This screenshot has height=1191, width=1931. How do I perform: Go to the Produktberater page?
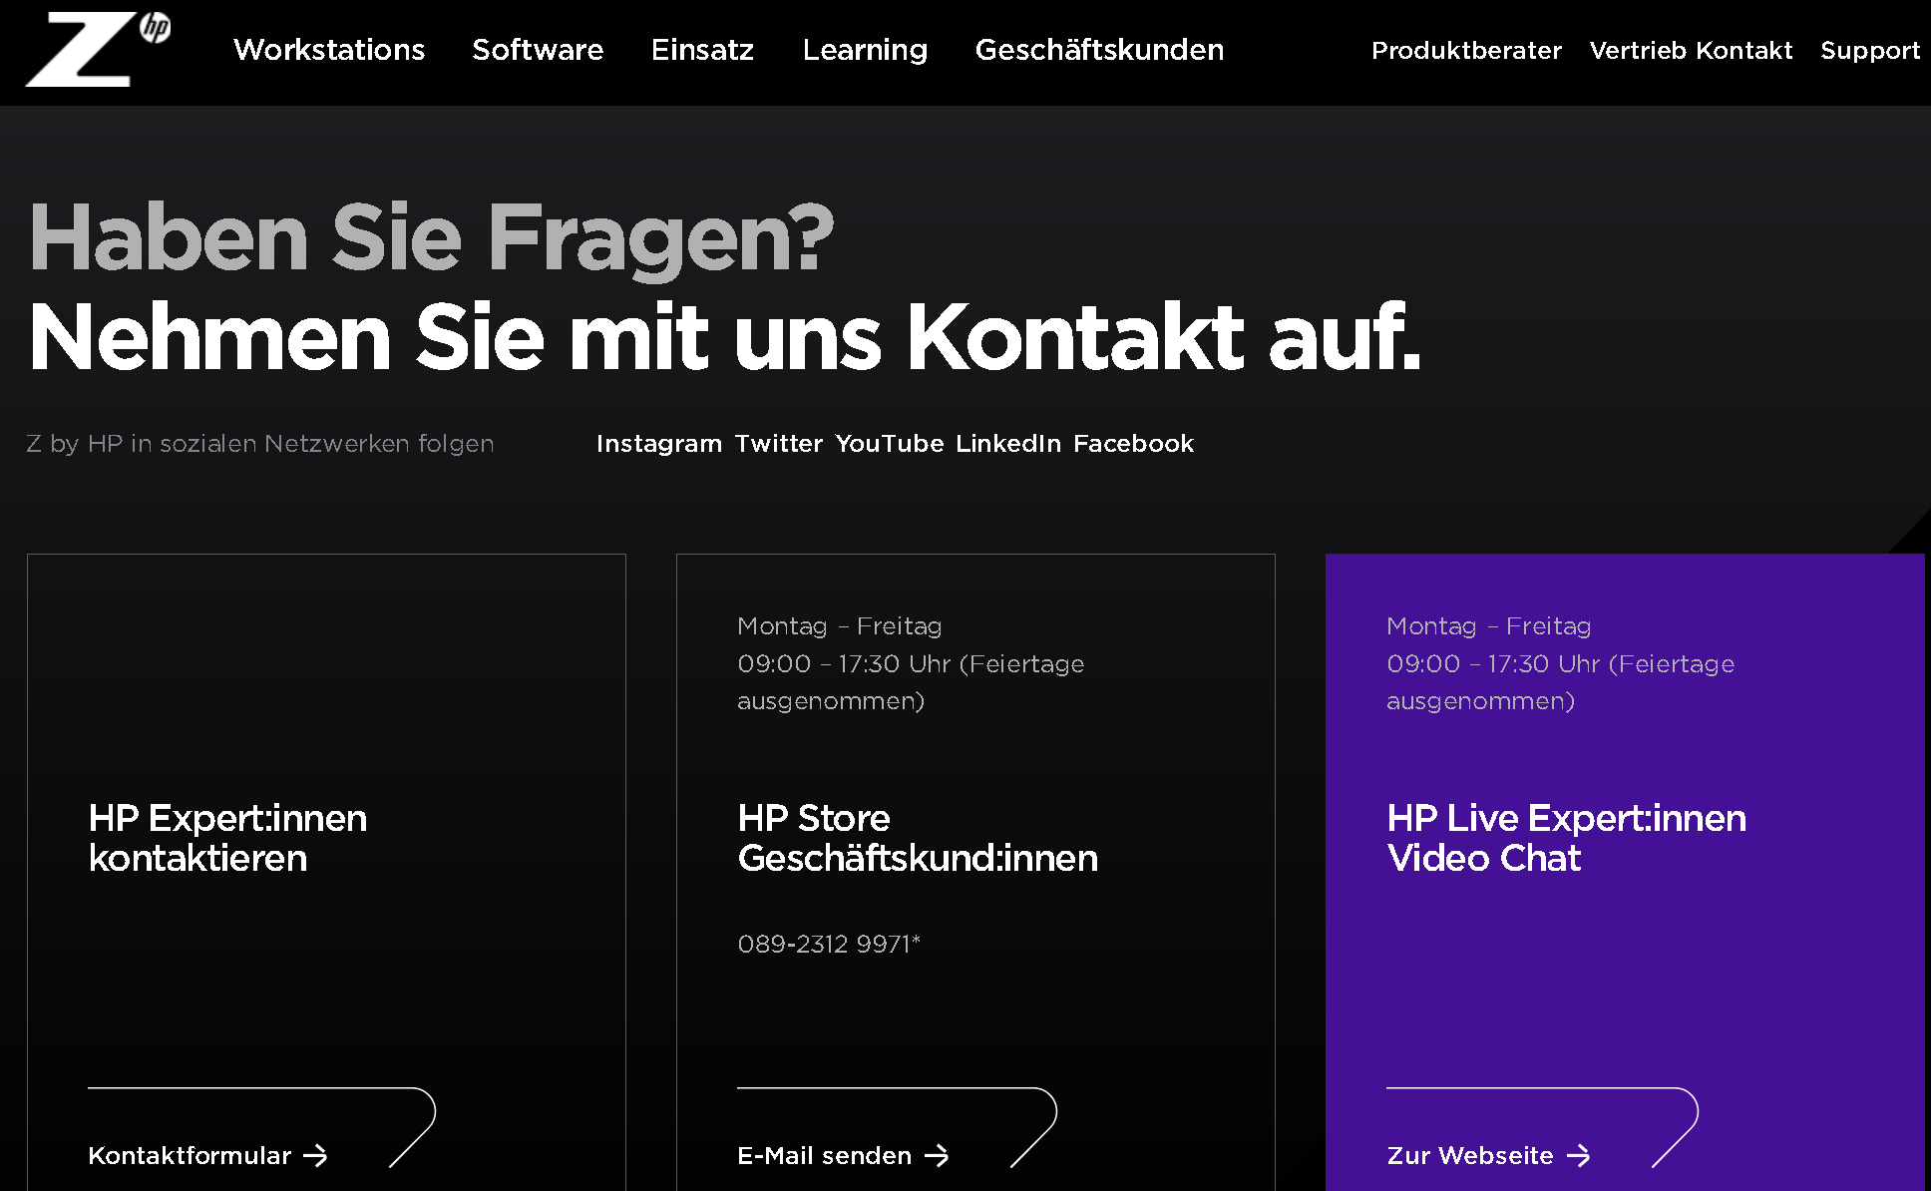[1466, 51]
